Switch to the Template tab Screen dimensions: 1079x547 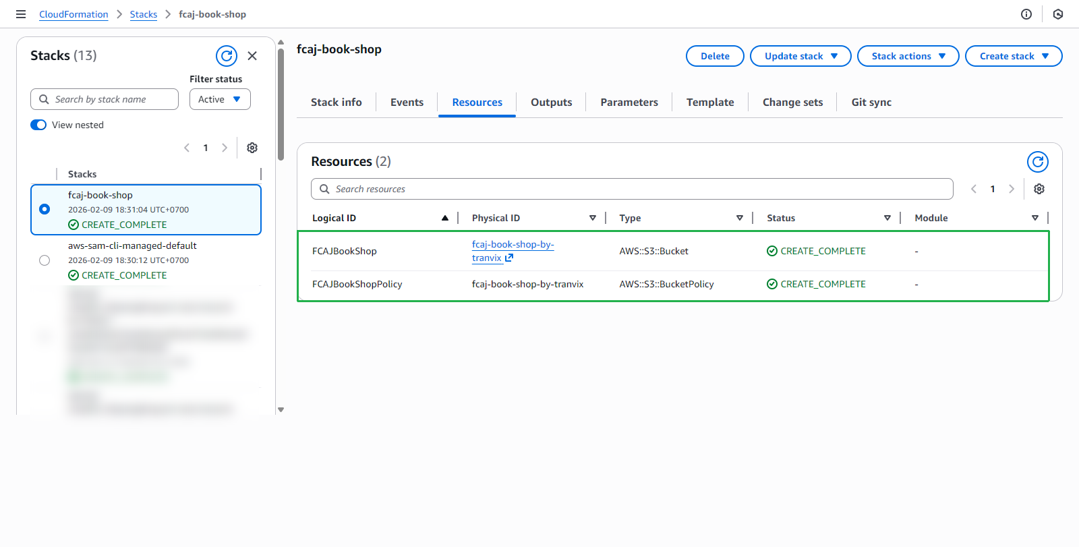pos(710,103)
